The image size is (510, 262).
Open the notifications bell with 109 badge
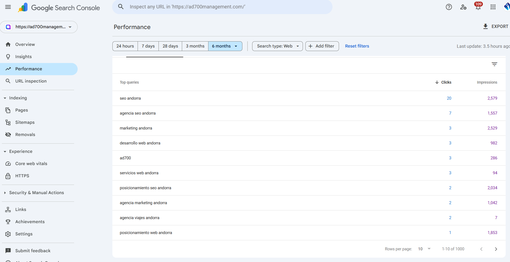(x=478, y=7)
